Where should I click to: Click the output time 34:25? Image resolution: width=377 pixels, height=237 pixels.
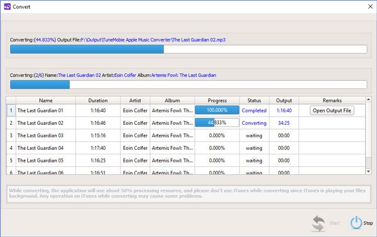tap(284, 123)
